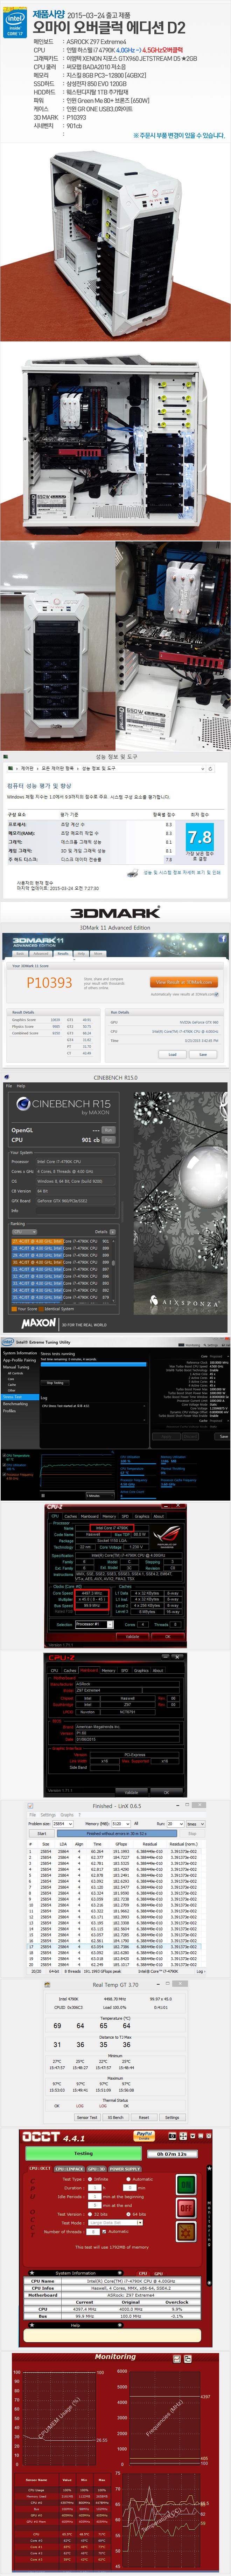This screenshot has height=2576, width=231.
Task: Click the LinX finished progress bar
Action: tap(117, 1834)
